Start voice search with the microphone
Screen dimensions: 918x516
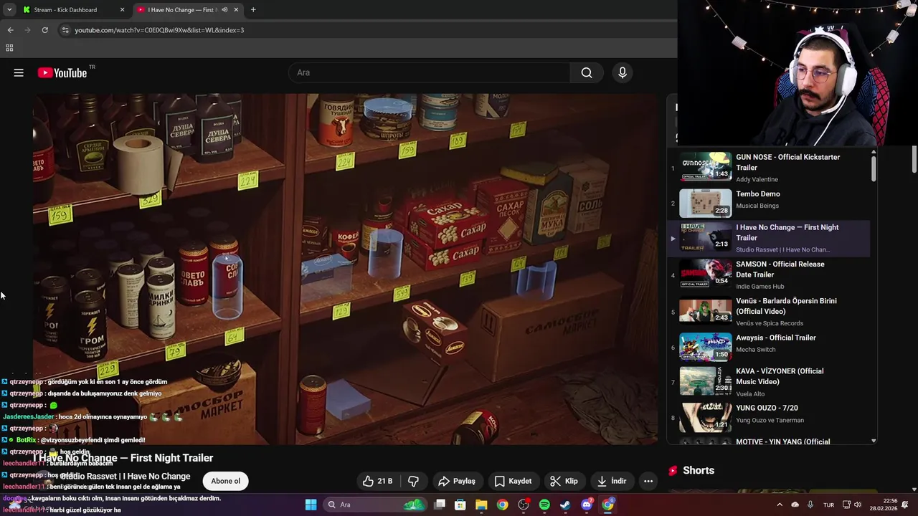[623, 72]
